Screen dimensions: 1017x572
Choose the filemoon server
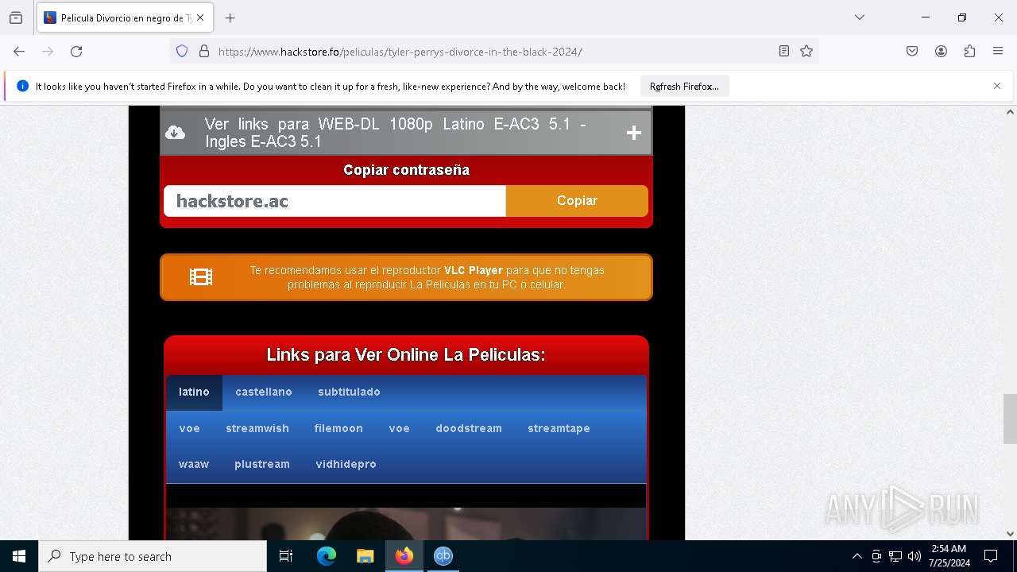(x=338, y=428)
